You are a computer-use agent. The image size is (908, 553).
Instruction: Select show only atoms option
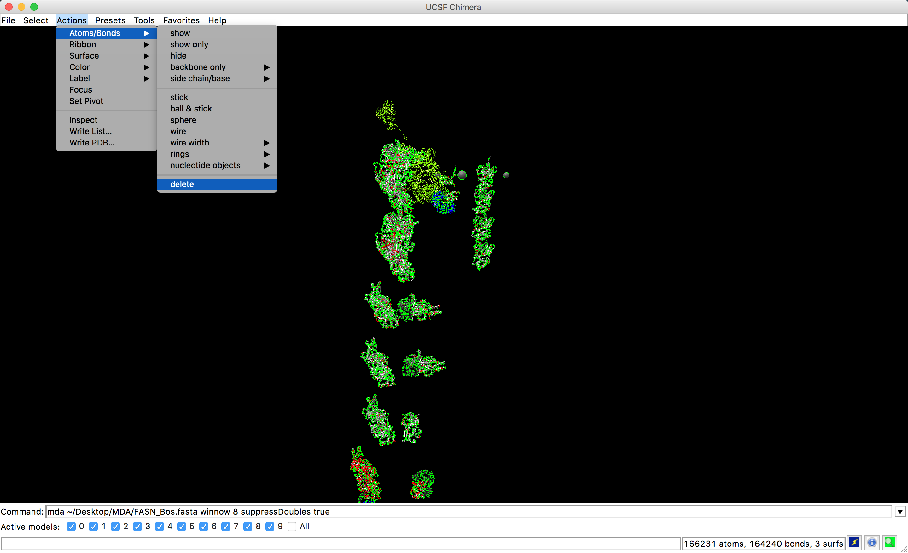click(217, 44)
